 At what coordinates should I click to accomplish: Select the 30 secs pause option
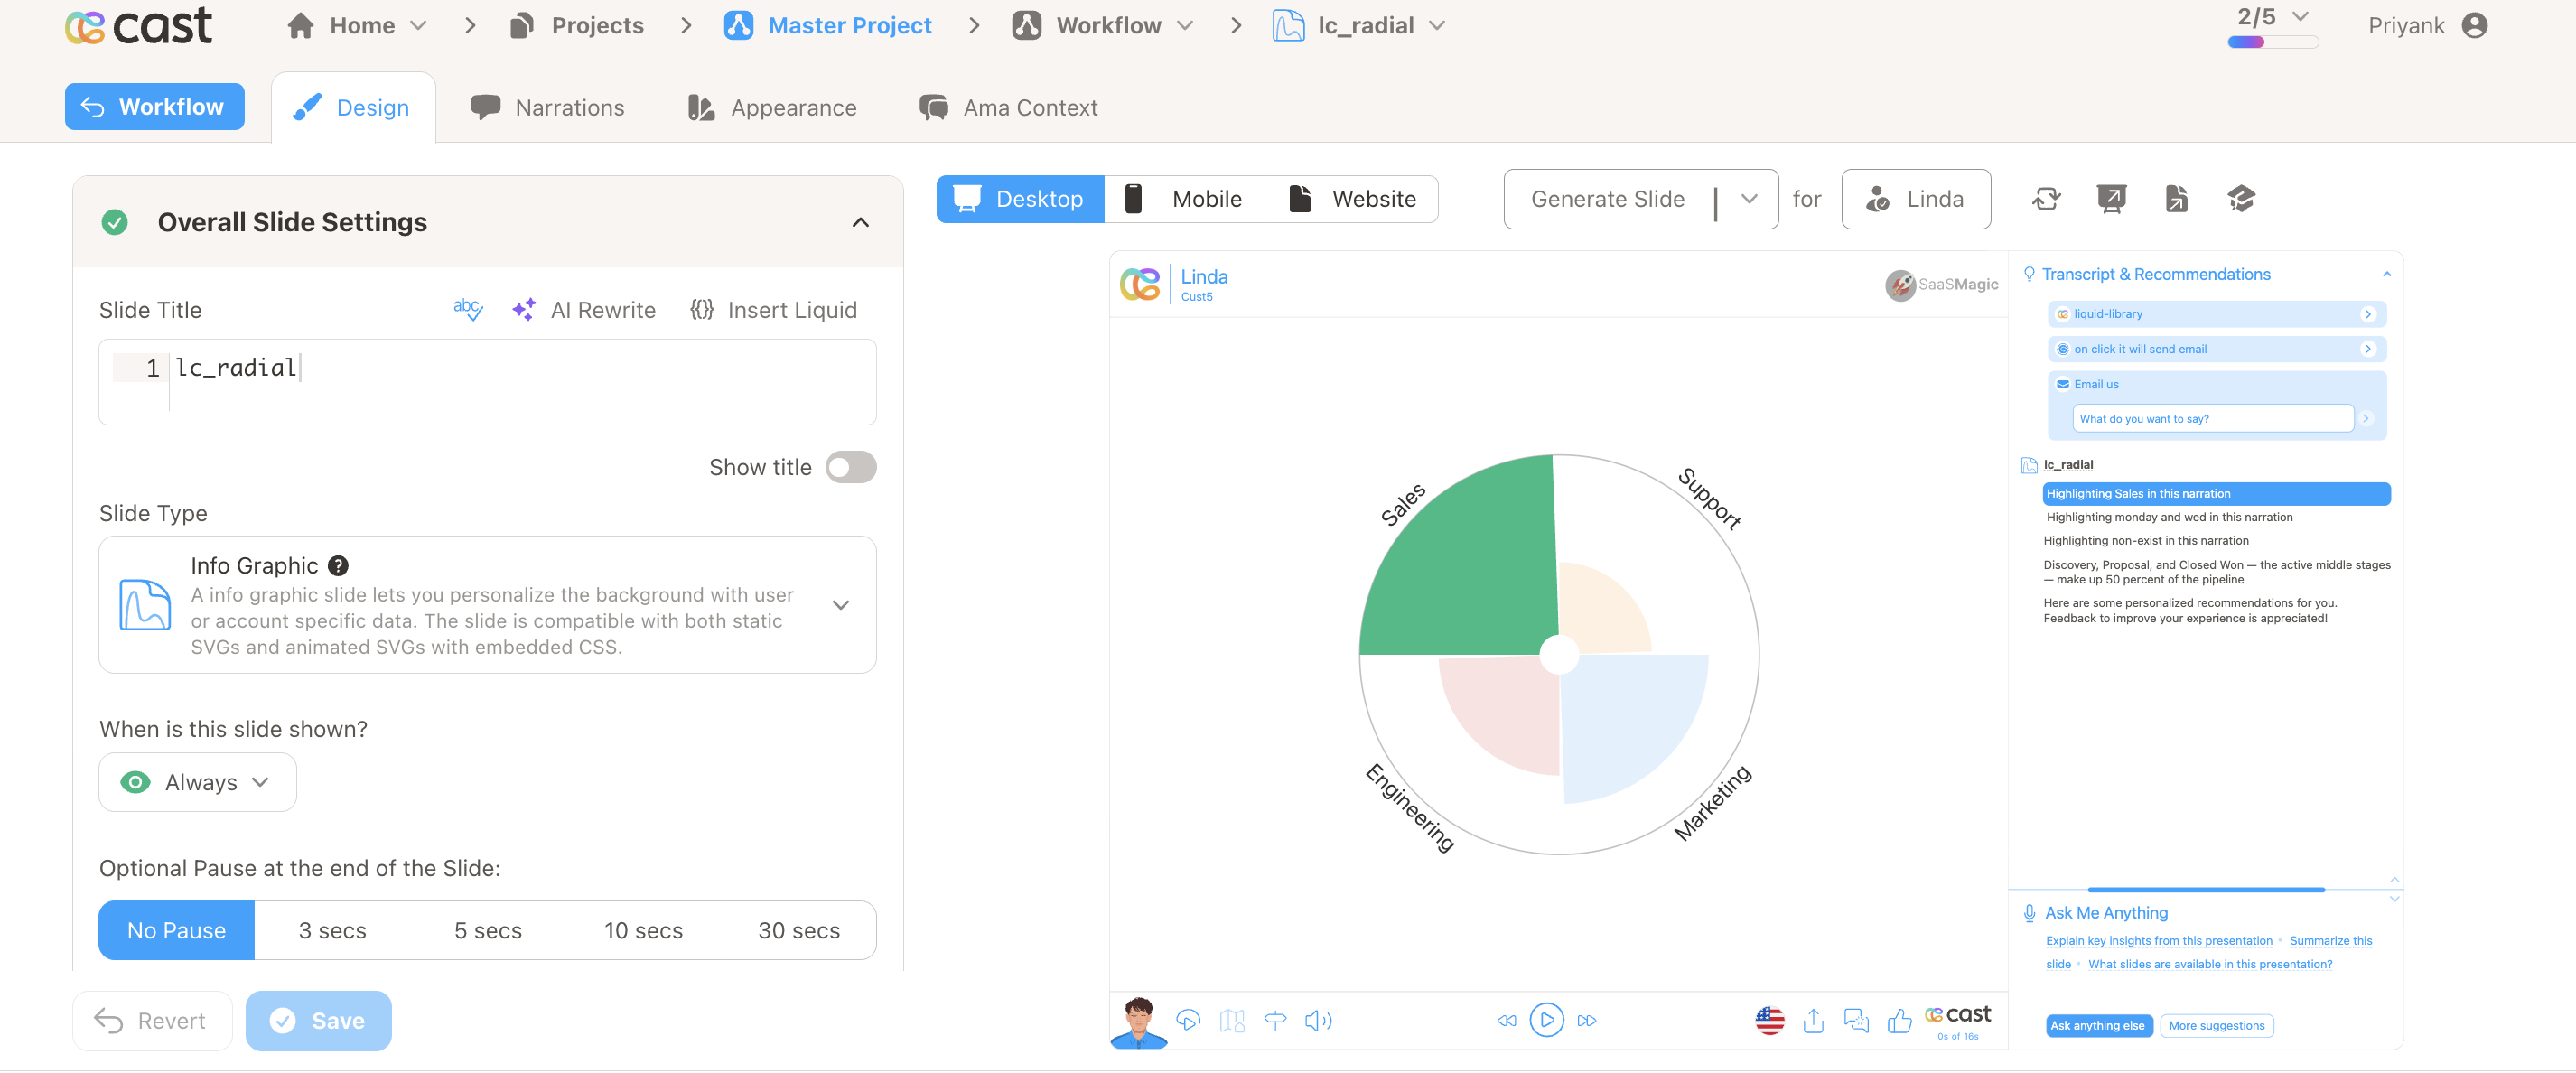pos(798,930)
